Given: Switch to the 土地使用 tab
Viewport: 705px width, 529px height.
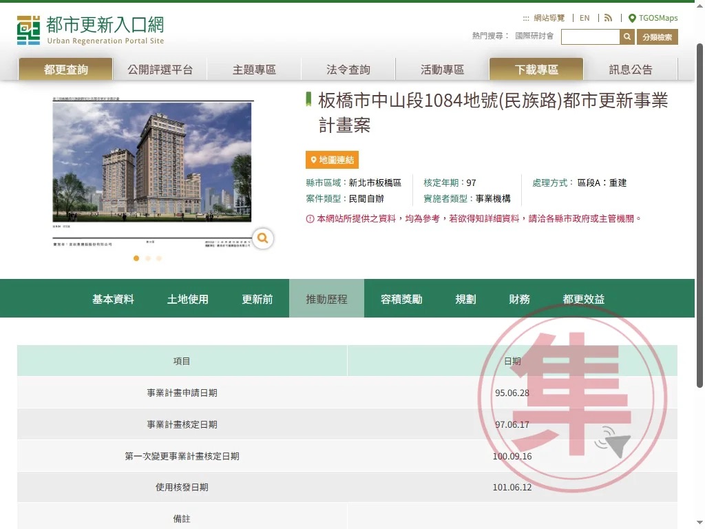Looking at the screenshot, I should 187,299.
